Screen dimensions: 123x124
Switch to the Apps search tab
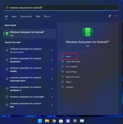14,16
